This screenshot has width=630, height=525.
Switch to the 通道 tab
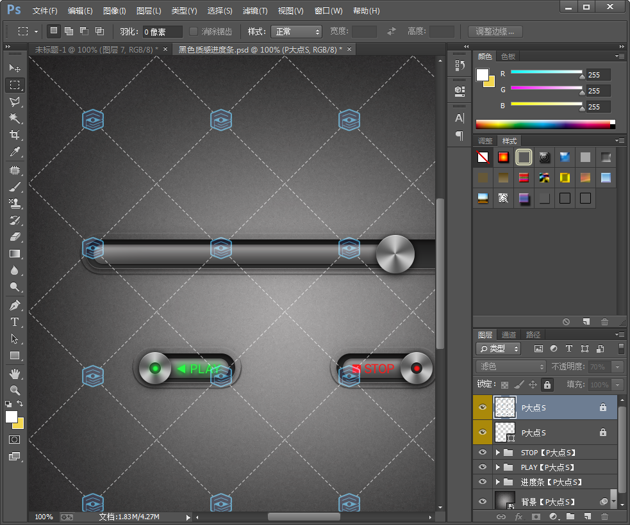pyautogui.click(x=509, y=335)
